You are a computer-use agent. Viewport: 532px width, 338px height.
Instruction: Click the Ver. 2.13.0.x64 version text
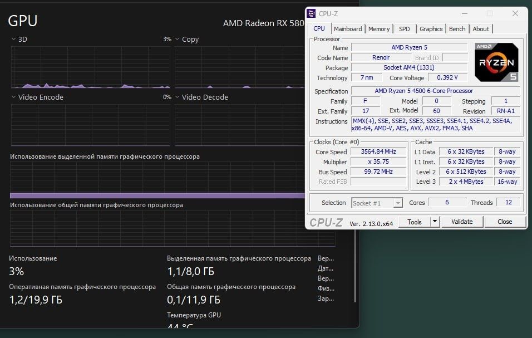tap(371, 224)
